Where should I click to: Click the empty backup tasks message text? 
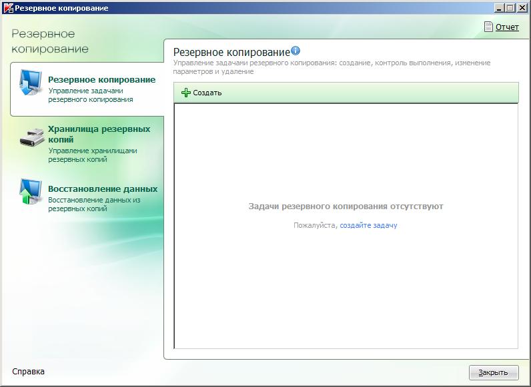coord(346,206)
